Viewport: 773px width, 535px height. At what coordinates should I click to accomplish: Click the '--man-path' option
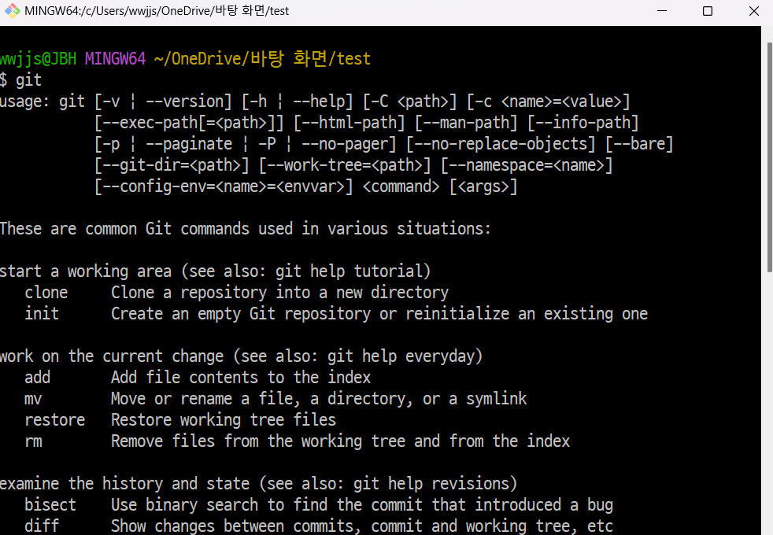466,123
